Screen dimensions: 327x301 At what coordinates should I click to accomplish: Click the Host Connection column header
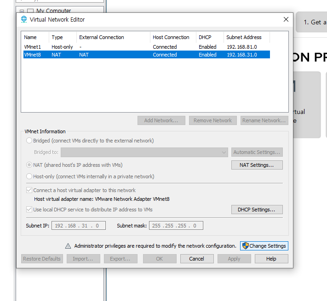(173, 37)
